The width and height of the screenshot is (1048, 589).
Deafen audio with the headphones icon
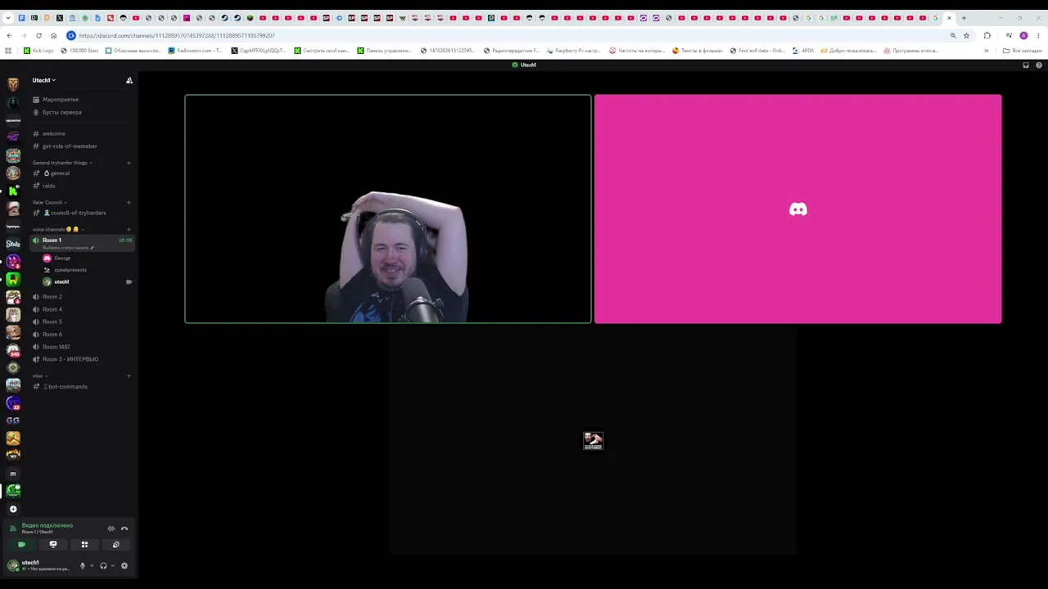[103, 566]
